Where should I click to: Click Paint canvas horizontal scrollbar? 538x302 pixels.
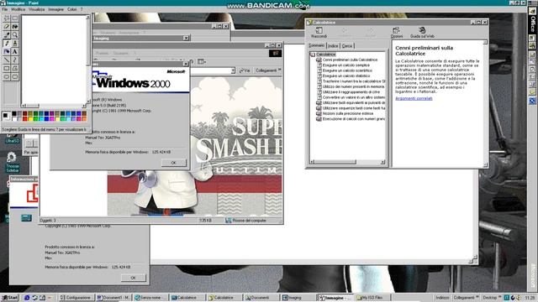coord(54,106)
